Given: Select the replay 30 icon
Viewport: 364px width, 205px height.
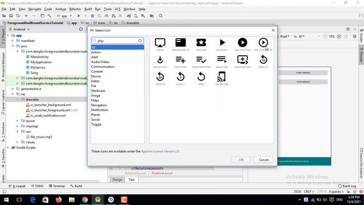Looking at the screenshot, I should (160, 77).
